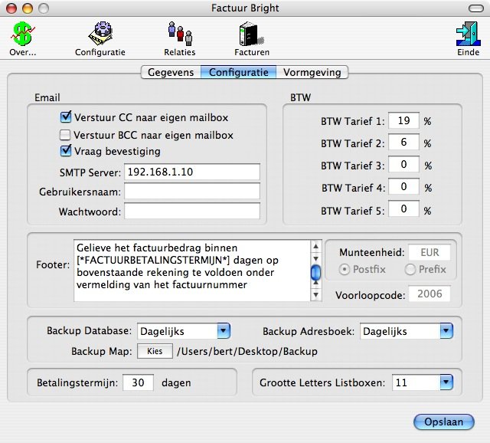The height and width of the screenshot is (443, 490).
Task: Click Kies to choose backup folder
Action: (155, 351)
